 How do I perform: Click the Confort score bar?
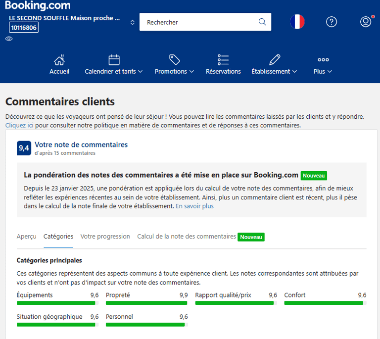pyautogui.click(x=325, y=303)
